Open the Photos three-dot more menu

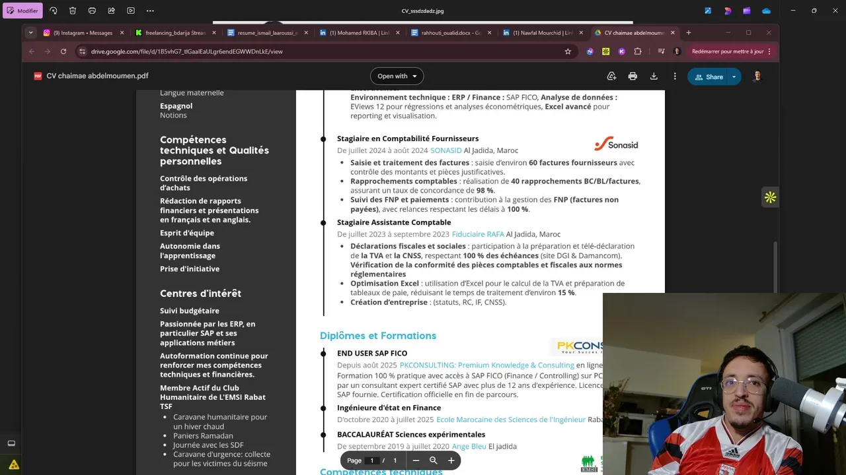(150, 11)
